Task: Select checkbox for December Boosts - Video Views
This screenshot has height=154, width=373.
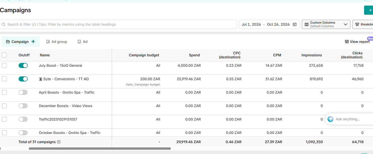Action: [x=4, y=106]
